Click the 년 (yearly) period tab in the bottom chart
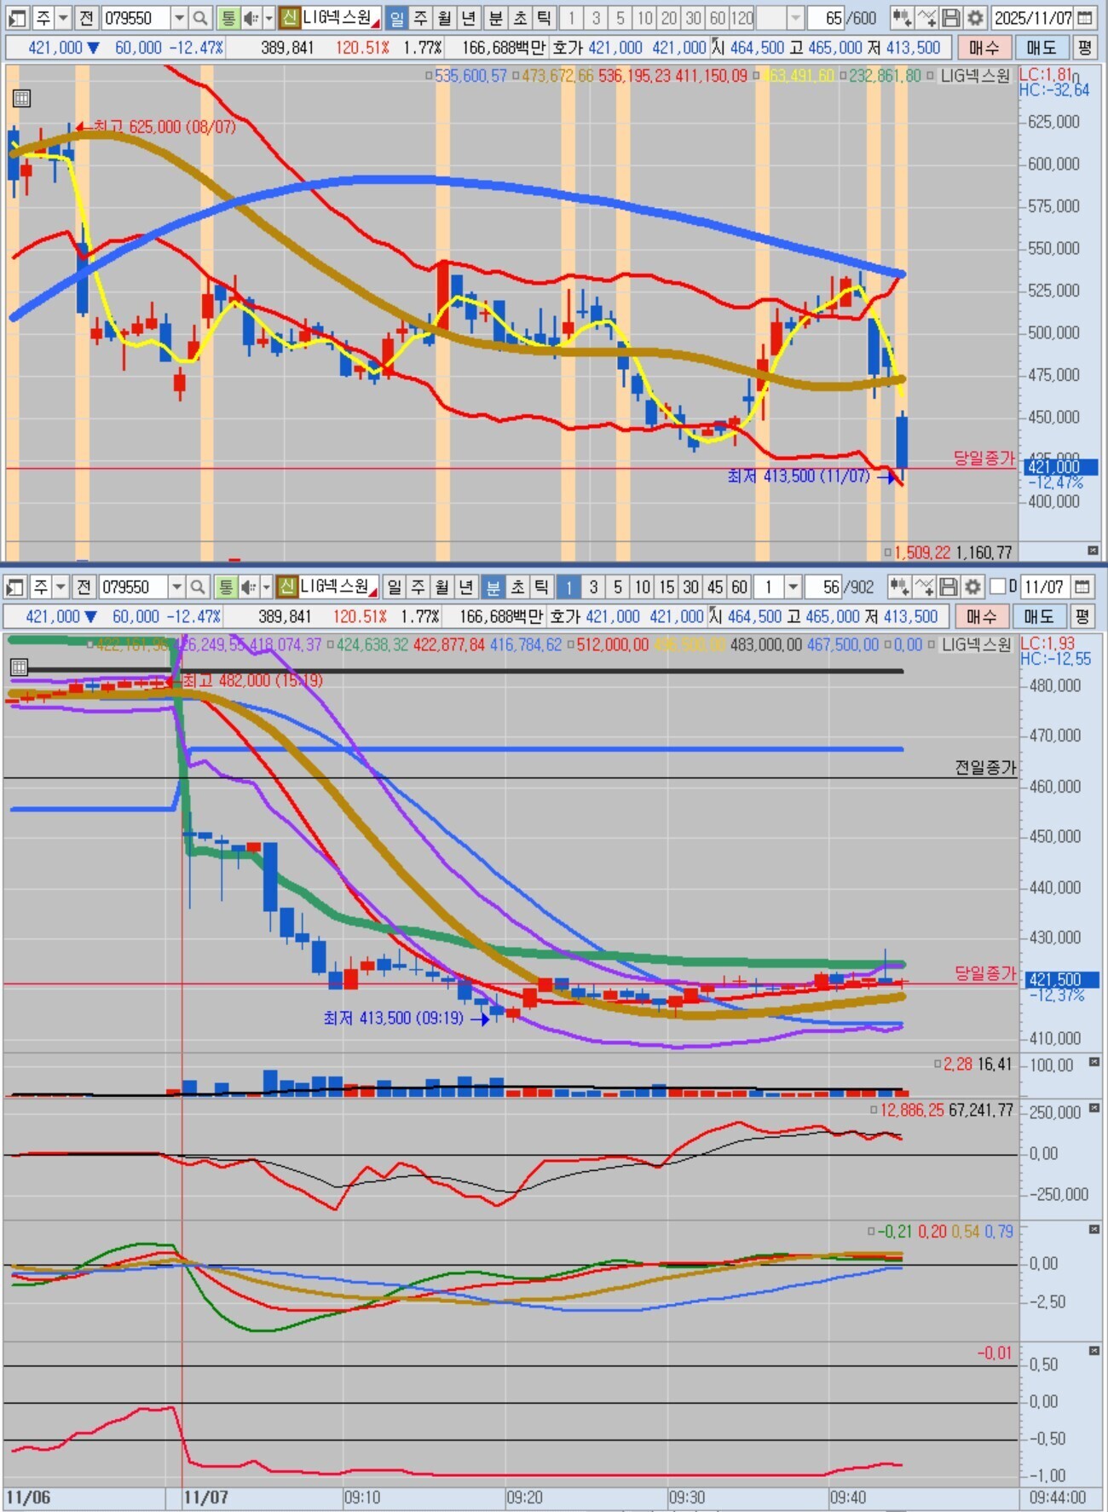The width and height of the screenshot is (1108, 1512). click(x=465, y=587)
